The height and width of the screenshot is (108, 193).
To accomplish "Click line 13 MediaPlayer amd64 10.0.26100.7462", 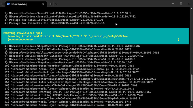I will pos(68,76).
